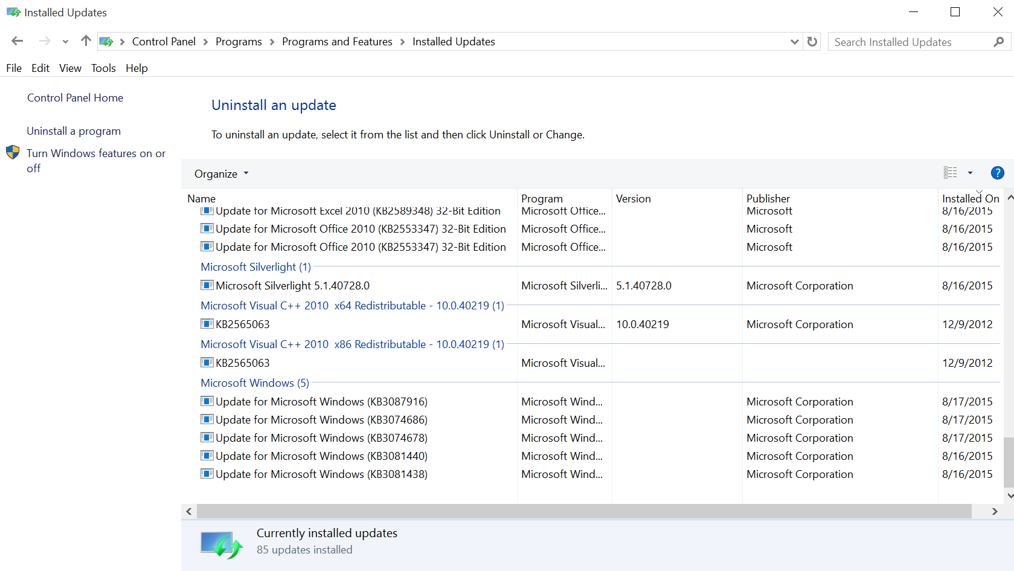Sort by the Publisher column header

[x=768, y=199]
